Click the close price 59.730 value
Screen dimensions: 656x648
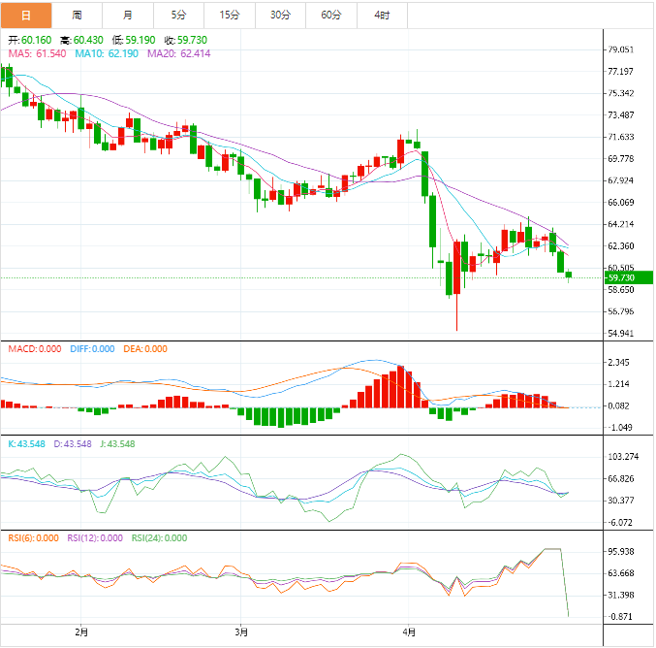(192, 40)
